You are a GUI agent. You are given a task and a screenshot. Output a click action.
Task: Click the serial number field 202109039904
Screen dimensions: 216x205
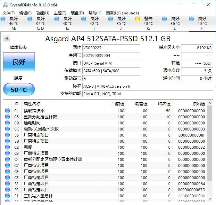[111, 56]
